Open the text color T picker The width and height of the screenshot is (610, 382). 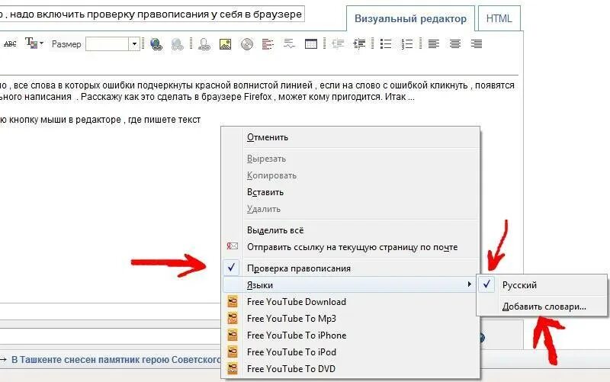[x=34, y=43]
